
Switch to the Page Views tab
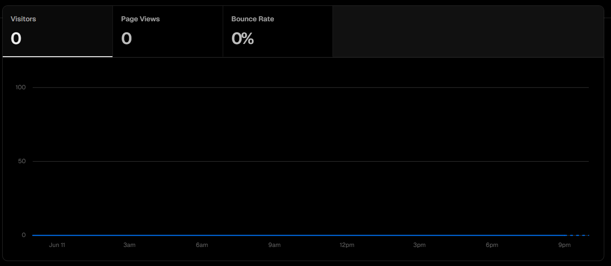pyautogui.click(x=168, y=31)
